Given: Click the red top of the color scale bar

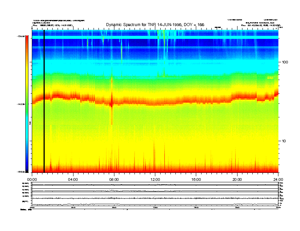Looking at the screenshot, I should point(27,38).
